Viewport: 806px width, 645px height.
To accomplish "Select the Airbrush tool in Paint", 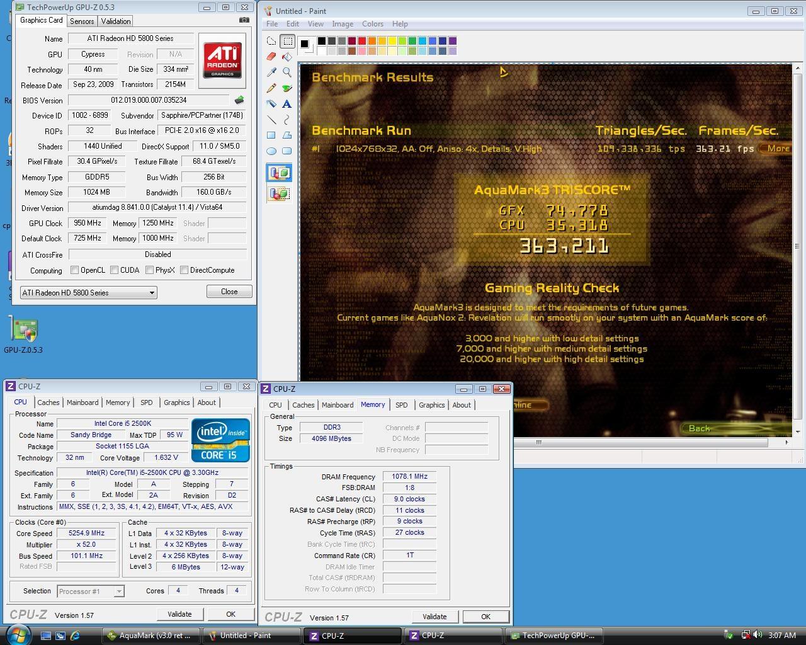I will [271, 104].
